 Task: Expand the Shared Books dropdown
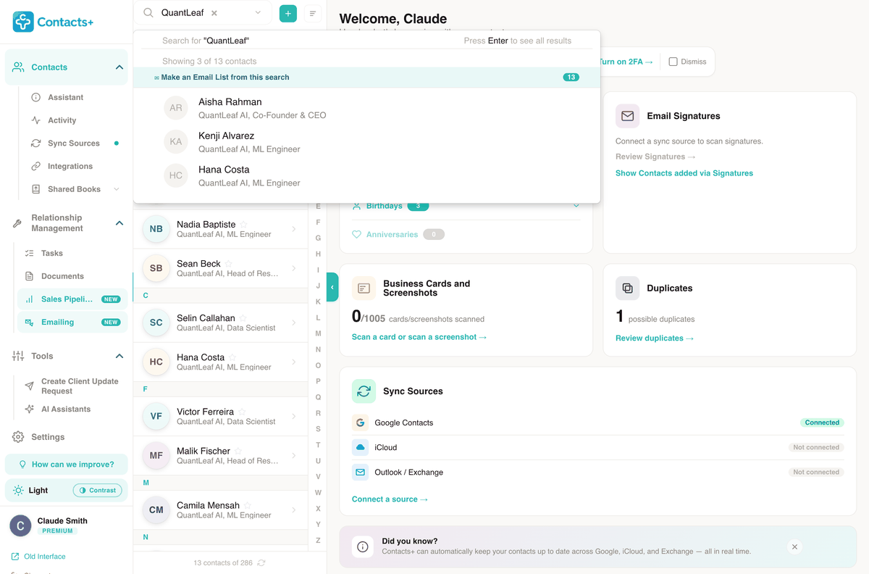117,189
